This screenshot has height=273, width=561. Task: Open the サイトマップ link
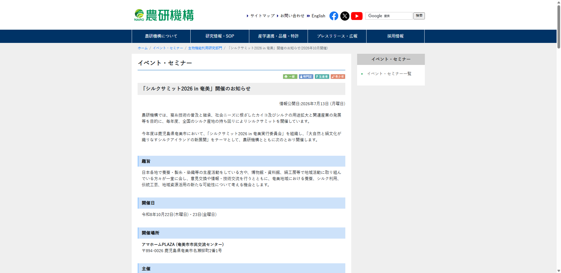(x=262, y=16)
